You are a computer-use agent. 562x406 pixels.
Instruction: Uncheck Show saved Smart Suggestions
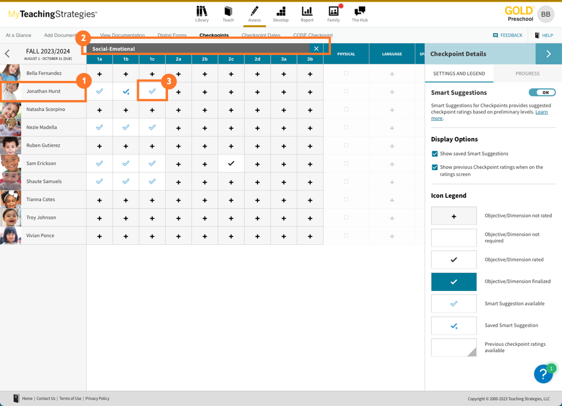tap(434, 154)
